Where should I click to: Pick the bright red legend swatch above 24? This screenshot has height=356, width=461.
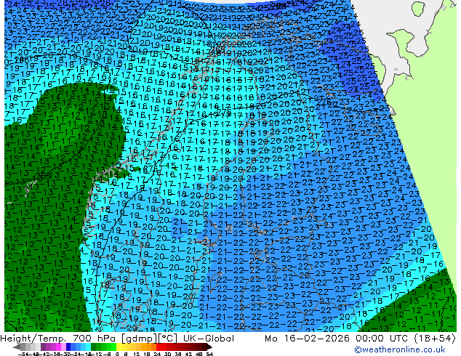click(159, 347)
